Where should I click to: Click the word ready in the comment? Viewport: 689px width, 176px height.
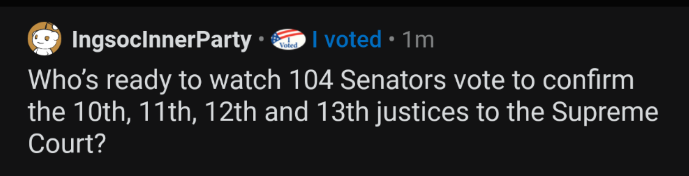139,81
